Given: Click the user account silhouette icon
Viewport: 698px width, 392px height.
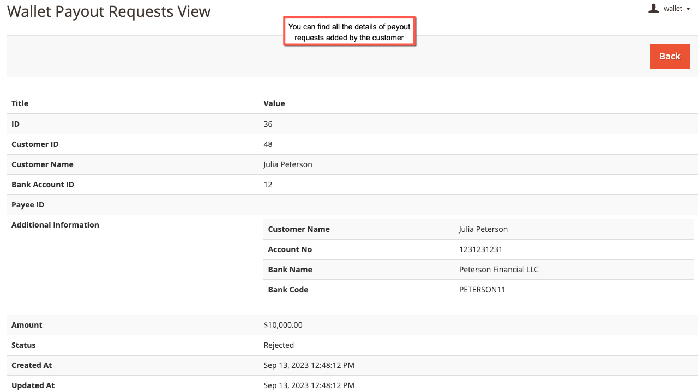Looking at the screenshot, I should [x=653, y=8].
